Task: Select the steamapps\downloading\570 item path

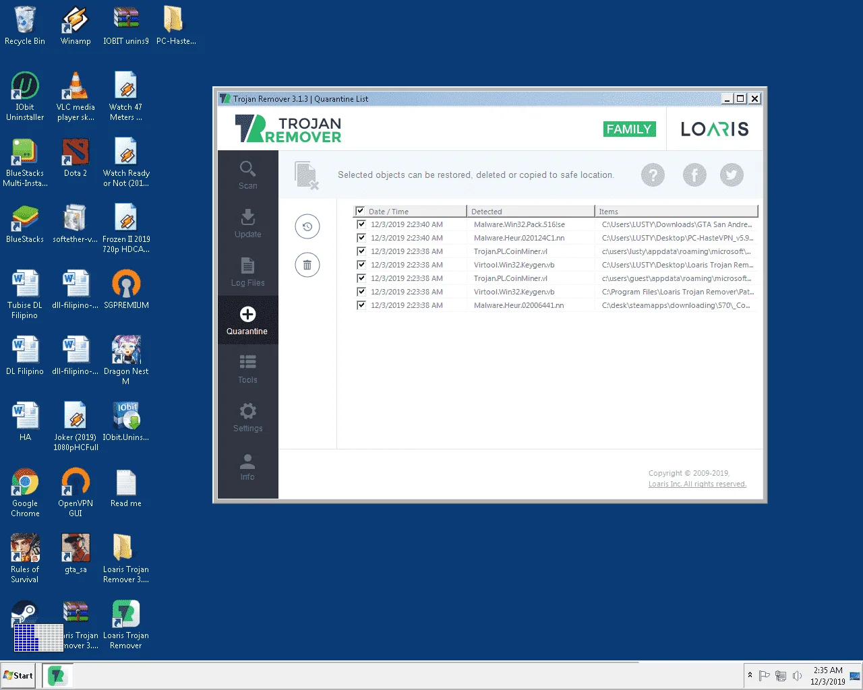Action: pyautogui.click(x=676, y=305)
